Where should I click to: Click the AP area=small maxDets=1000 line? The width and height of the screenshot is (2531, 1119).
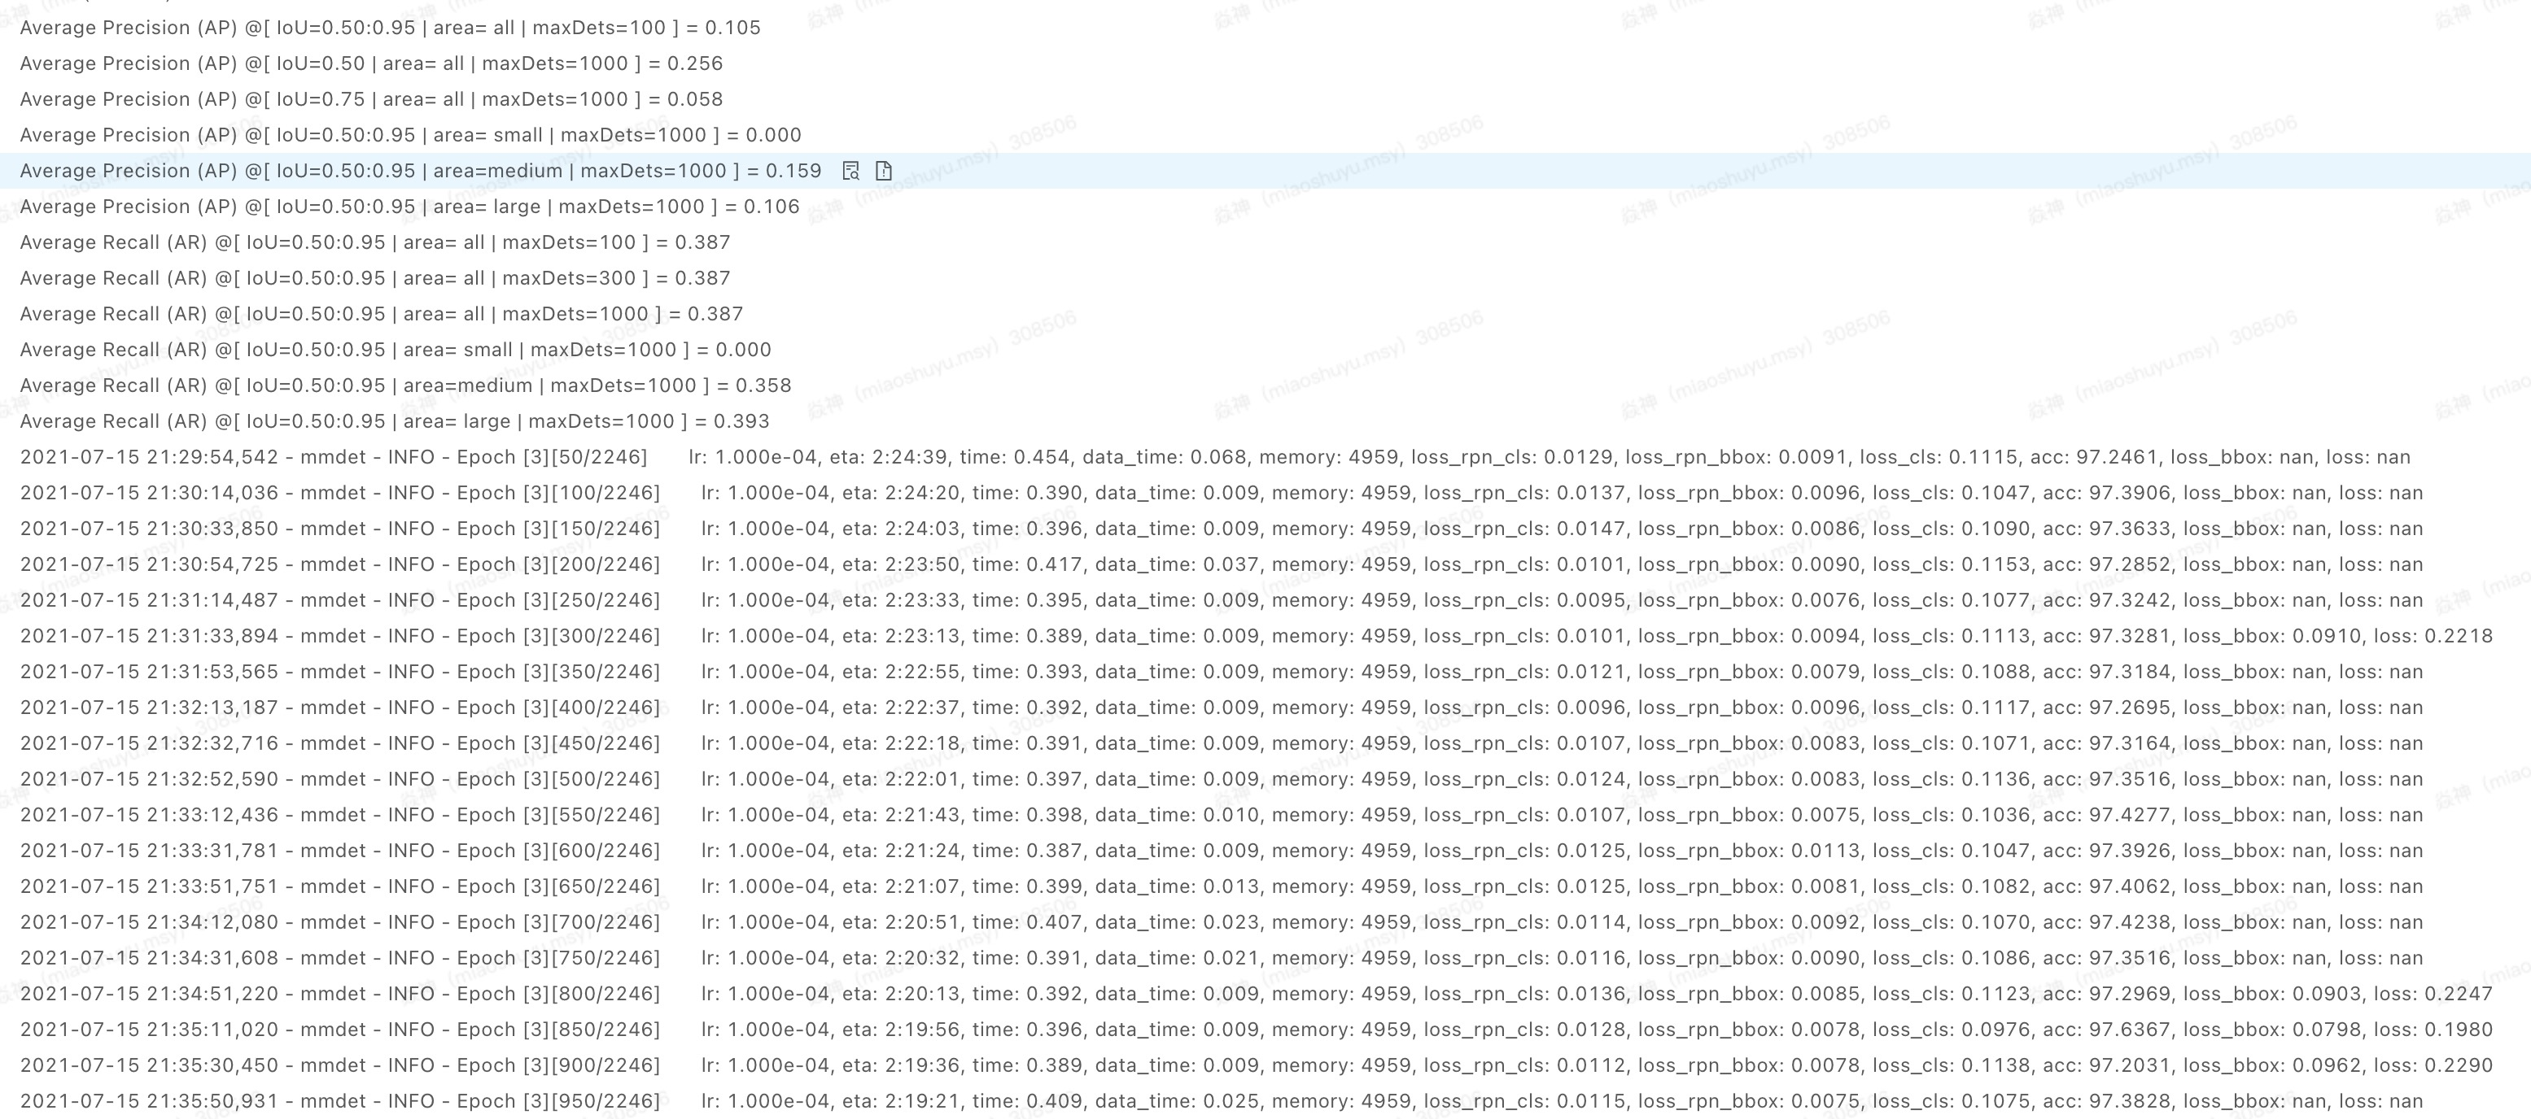pyautogui.click(x=409, y=134)
